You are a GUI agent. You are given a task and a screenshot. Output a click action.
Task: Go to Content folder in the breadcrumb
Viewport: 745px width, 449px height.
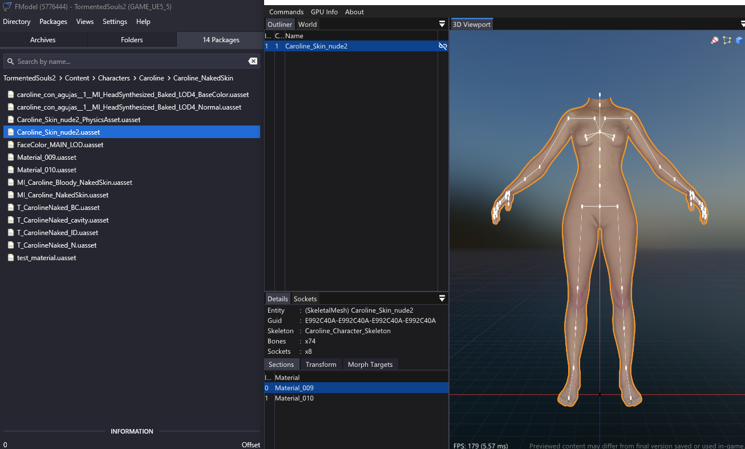pyautogui.click(x=77, y=78)
